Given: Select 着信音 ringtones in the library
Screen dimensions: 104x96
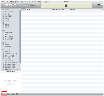Looking at the screenshot, I should (x=6, y=25).
